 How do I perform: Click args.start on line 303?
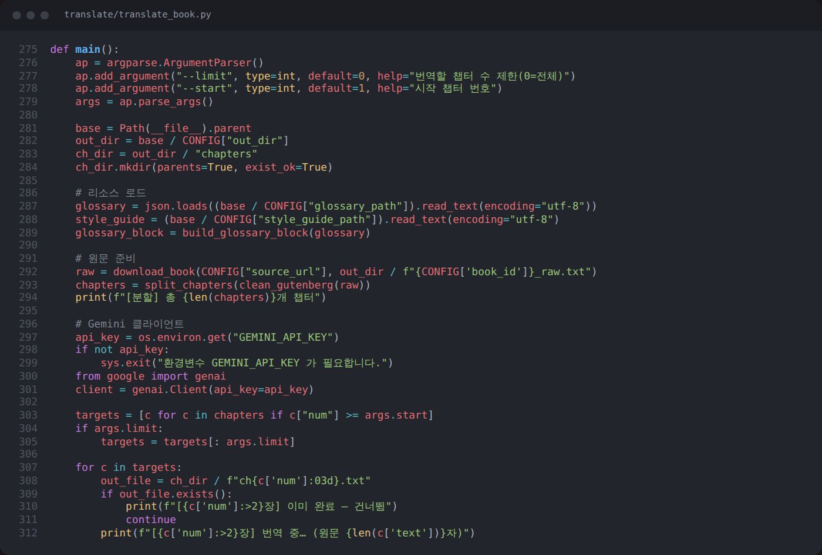coord(396,415)
